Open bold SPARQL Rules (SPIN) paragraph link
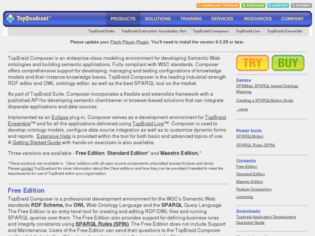 point(102,224)
